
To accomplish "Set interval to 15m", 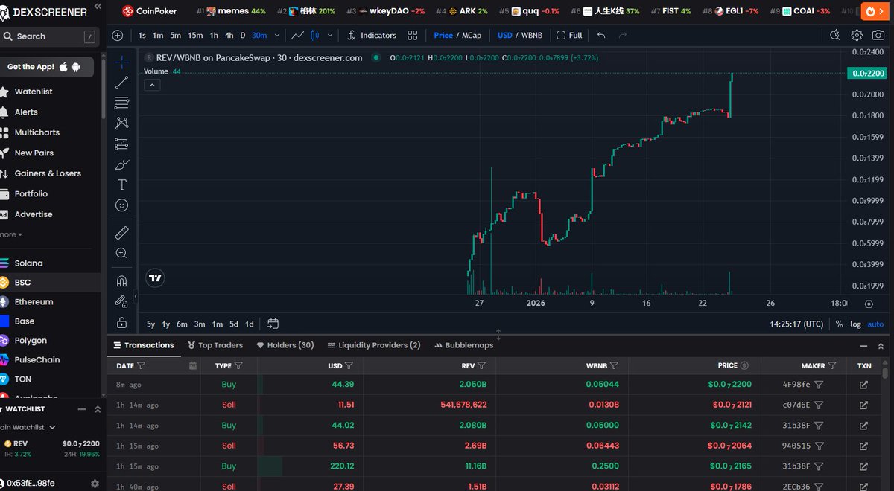I will pyautogui.click(x=195, y=35).
